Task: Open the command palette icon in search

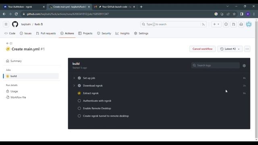Action: [203, 24]
